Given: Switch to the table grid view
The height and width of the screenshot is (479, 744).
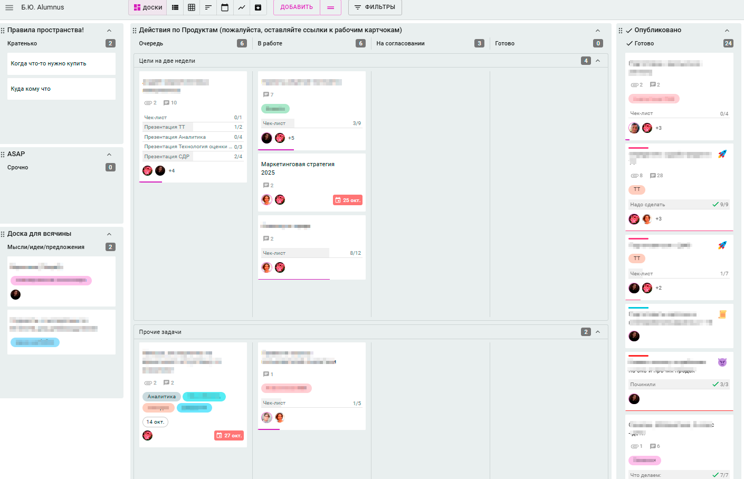Looking at the screenshot, I should tap(192, 7).
